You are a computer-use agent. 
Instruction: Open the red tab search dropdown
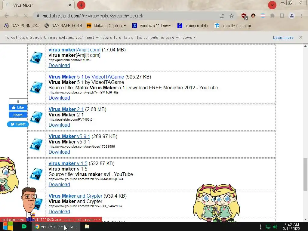272,5
